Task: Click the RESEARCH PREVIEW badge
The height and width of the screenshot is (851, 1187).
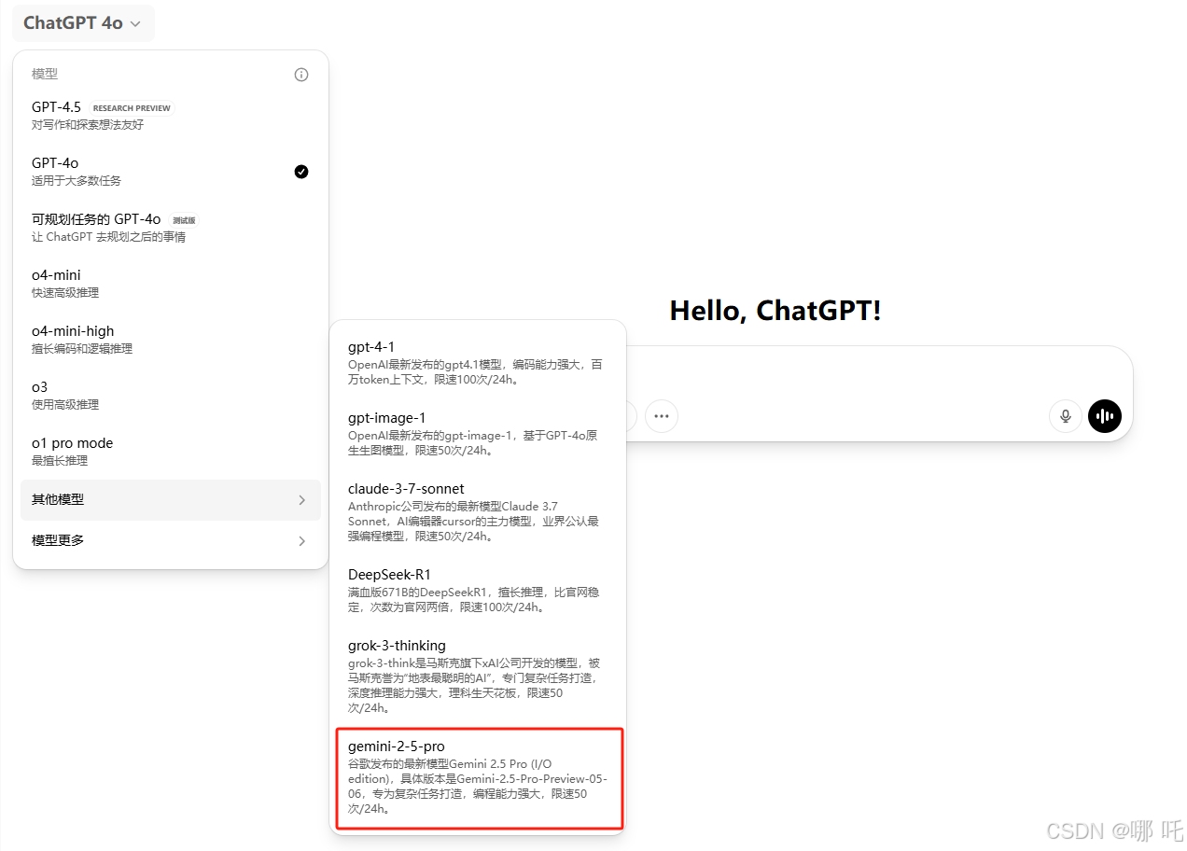Action: coord(132,108)
